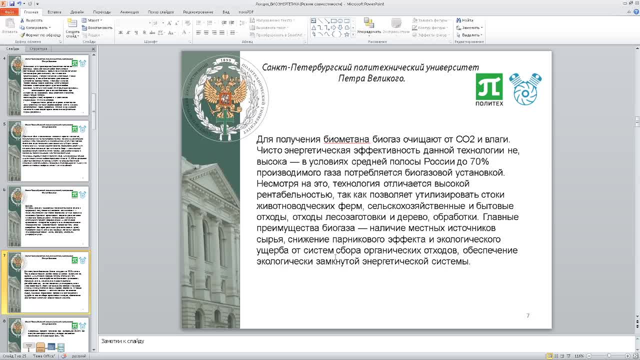Click the Create Slide (Создать слайд) icon
640x360 pixels.
tap(72, 23)
